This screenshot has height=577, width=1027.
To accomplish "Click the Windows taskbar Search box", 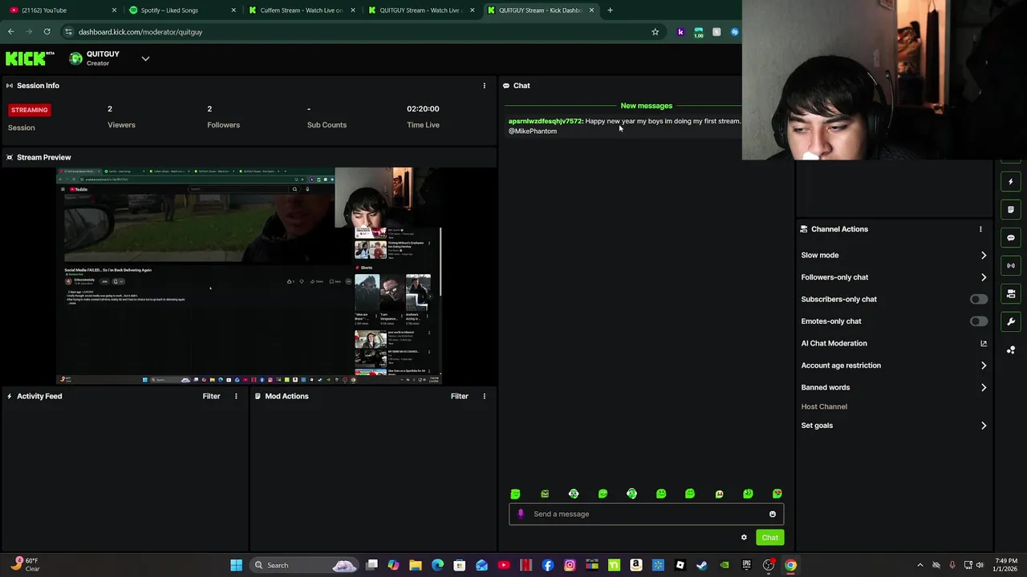I will click(x=302, y=565).
